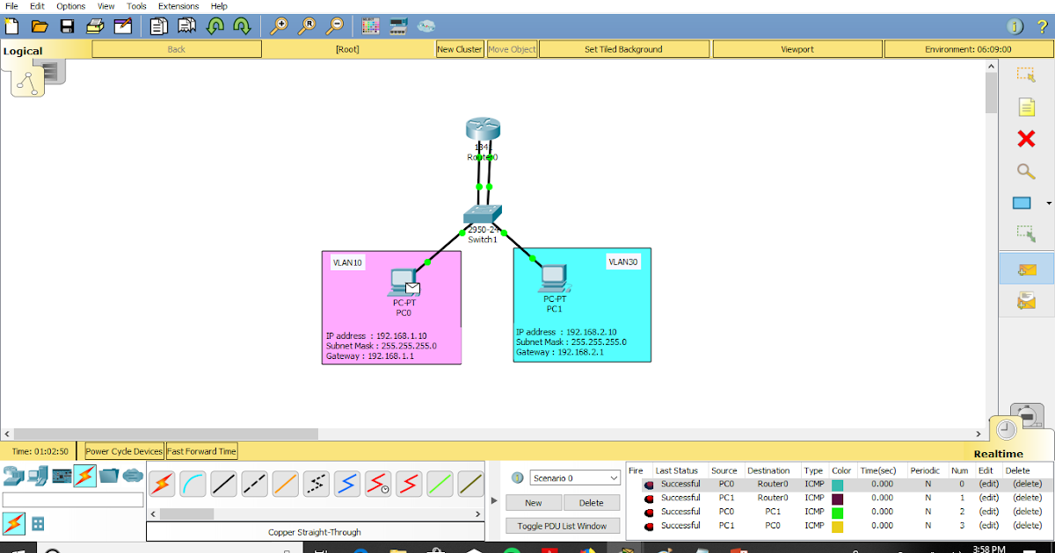Open the Inspect magnifier tool

click(1025, 171)
